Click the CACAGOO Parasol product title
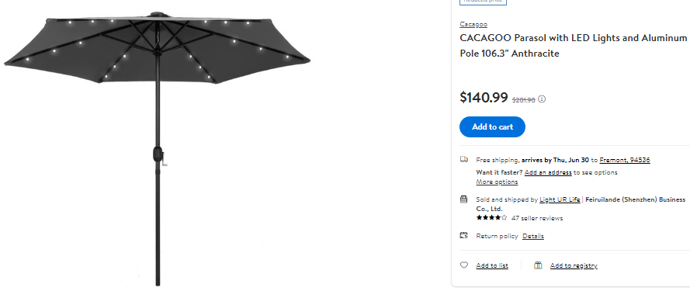This screenshot has width=690, height=291. point(574,46)
